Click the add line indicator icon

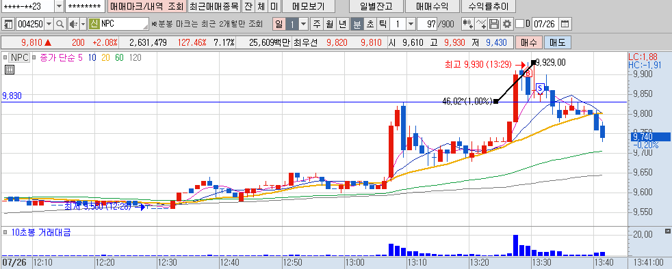[482, 24]
